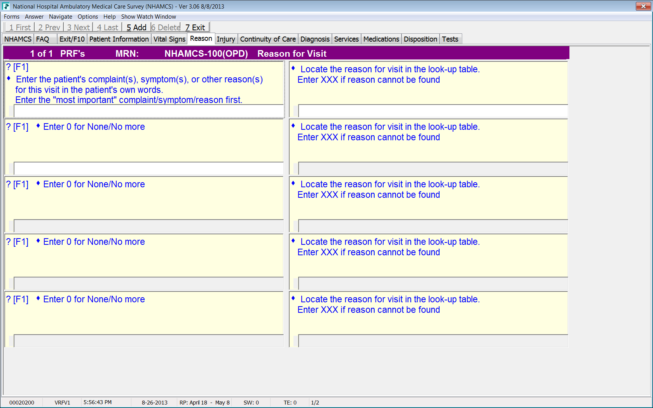This screenshot has height=408, width=653.
Task: Open the Forms menu
Action: [x=12, y=17]
